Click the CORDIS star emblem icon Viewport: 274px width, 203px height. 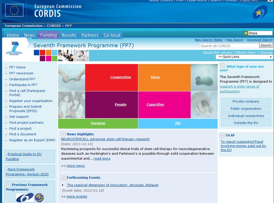pyautogui.click(x=260, y=12)
